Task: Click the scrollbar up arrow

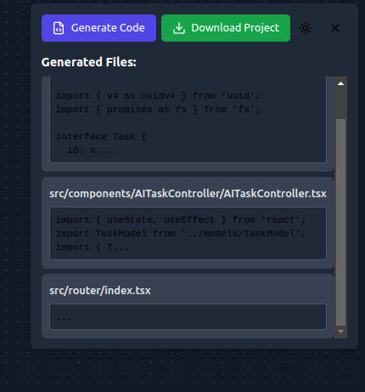Action: [340, 83]
